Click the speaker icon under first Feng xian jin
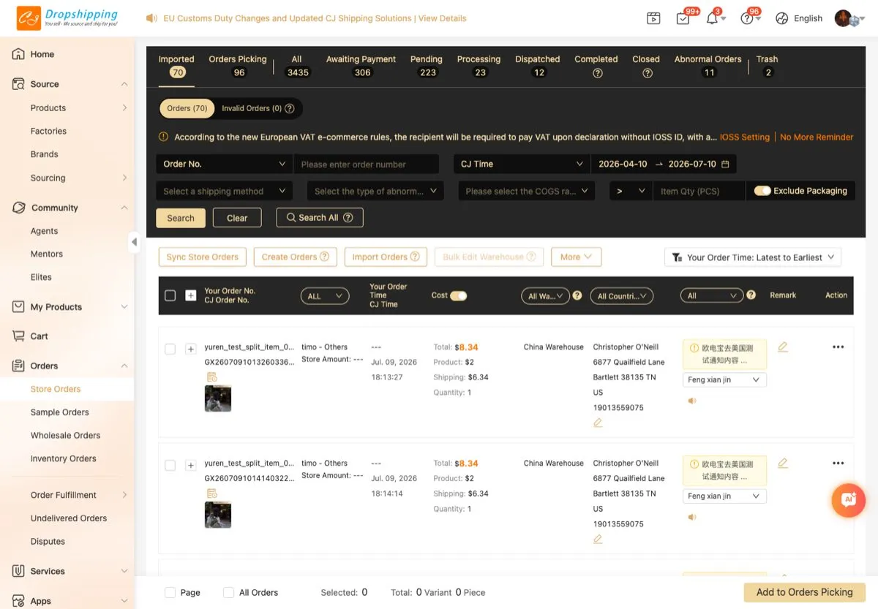The width and height of the screenshot is (878, 609). coord(692,401)
